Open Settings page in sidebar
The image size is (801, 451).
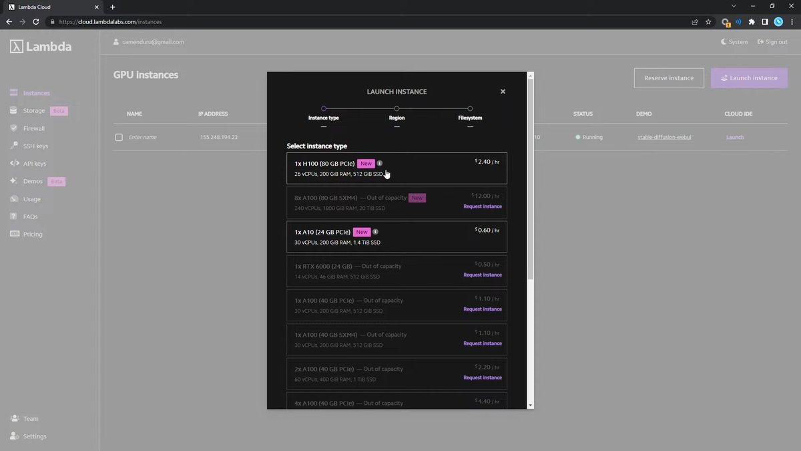35,436
